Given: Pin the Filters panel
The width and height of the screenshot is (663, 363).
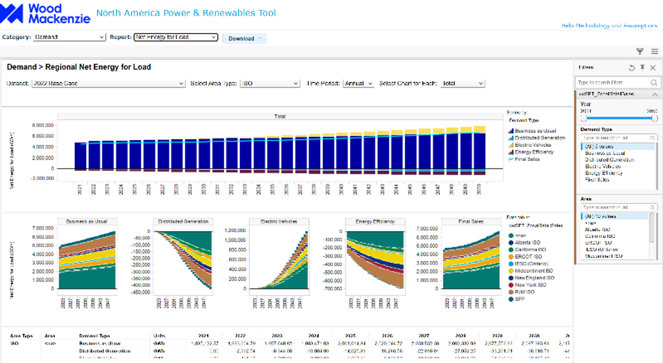Looking at the screenshot, I should [x=642, y=68].
